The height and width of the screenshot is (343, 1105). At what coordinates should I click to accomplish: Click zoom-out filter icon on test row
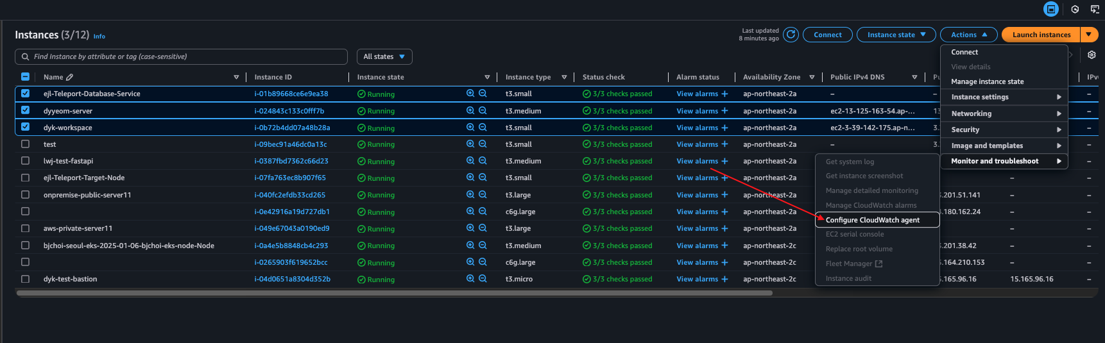[483, 144]
